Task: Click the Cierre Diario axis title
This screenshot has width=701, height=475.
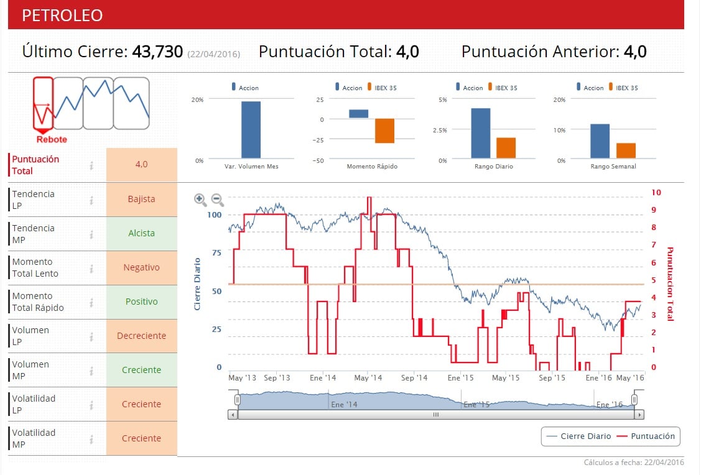Action: [197, 284]
